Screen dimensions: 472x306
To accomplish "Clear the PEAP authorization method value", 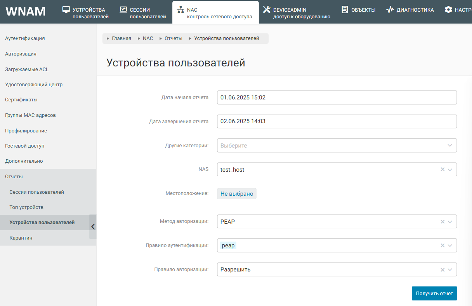I will [442, 222].
